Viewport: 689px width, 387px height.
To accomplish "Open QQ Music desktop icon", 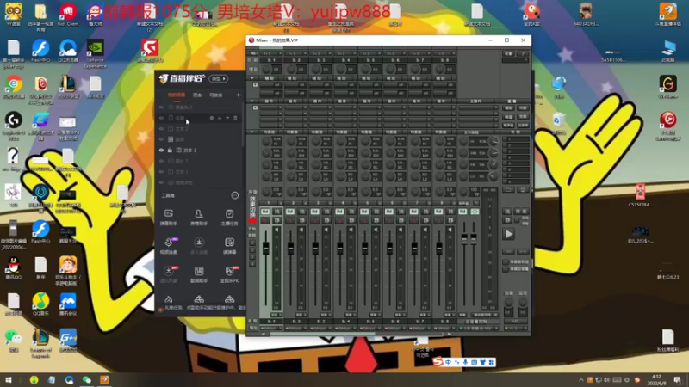I will [x=40, y=304].
